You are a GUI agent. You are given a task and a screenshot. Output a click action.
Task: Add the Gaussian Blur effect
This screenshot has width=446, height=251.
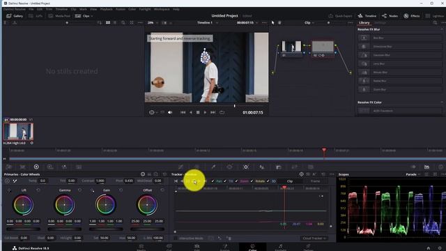tap(399, 55)
